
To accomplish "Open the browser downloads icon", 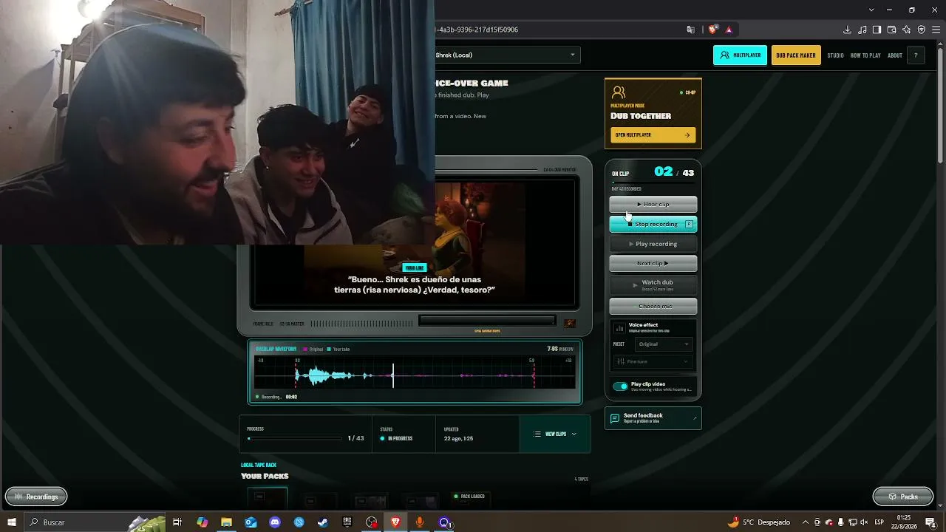I will [x=847, y=30].
